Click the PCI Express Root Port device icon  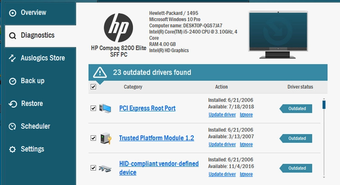(x=105, y=108)
